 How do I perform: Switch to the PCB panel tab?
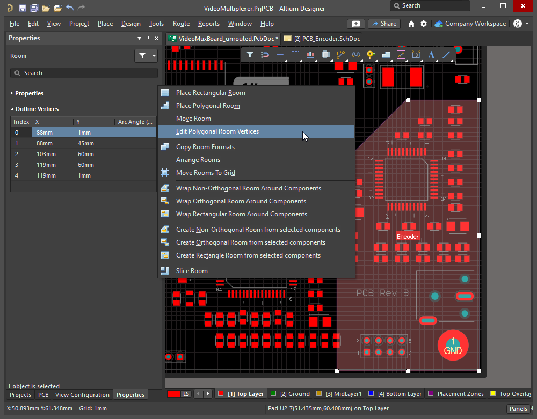(x=43, y=395)
